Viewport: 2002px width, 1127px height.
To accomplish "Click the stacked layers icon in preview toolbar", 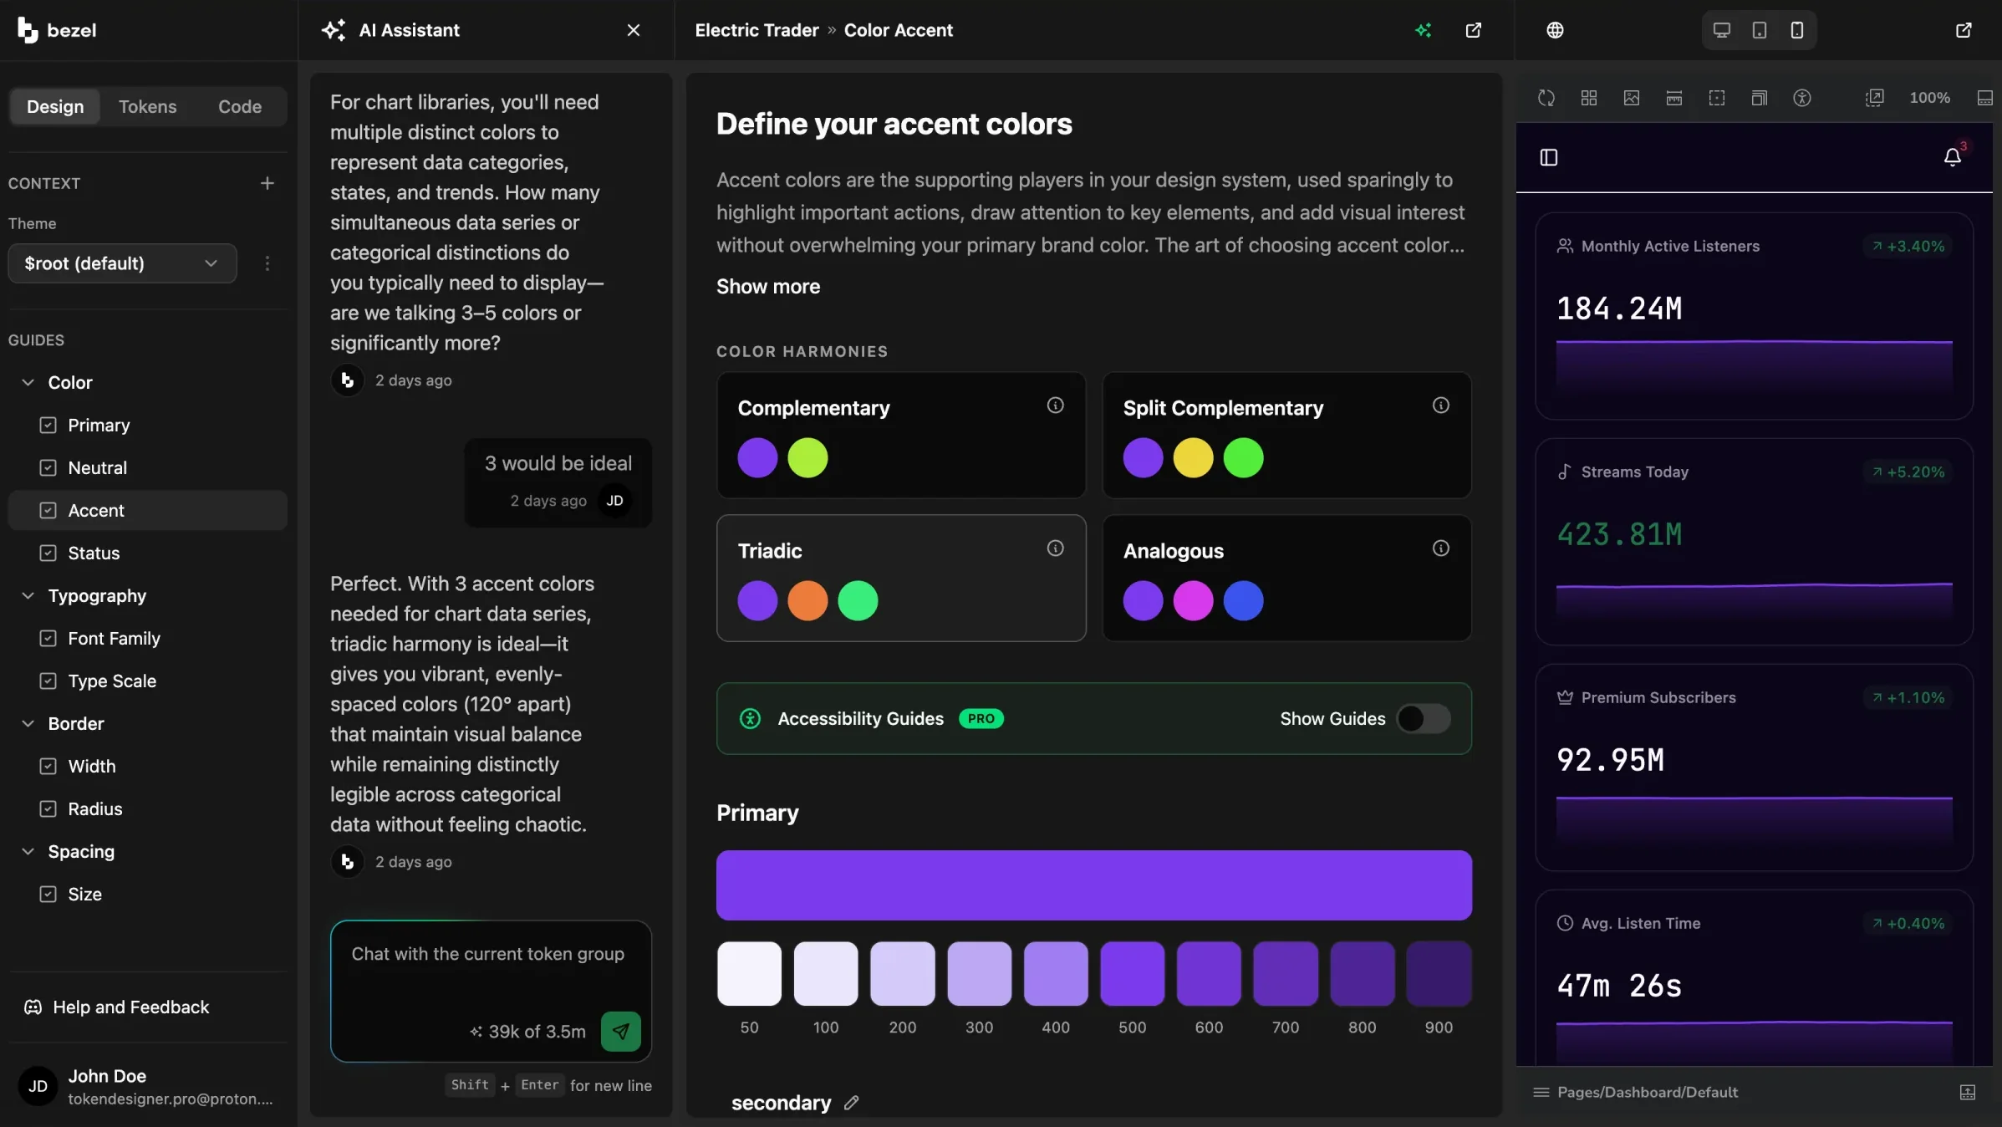I will pos(1760,98).
